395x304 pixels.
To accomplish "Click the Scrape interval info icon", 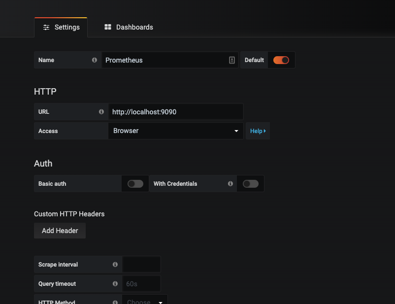I will tap(115, 265).
